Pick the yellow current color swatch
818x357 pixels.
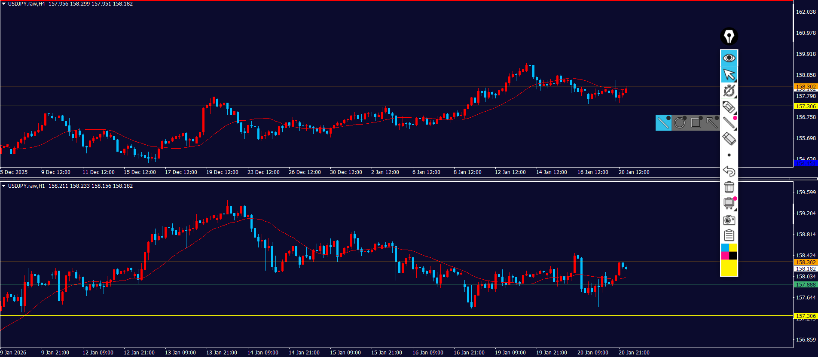[x=729, y=268]
